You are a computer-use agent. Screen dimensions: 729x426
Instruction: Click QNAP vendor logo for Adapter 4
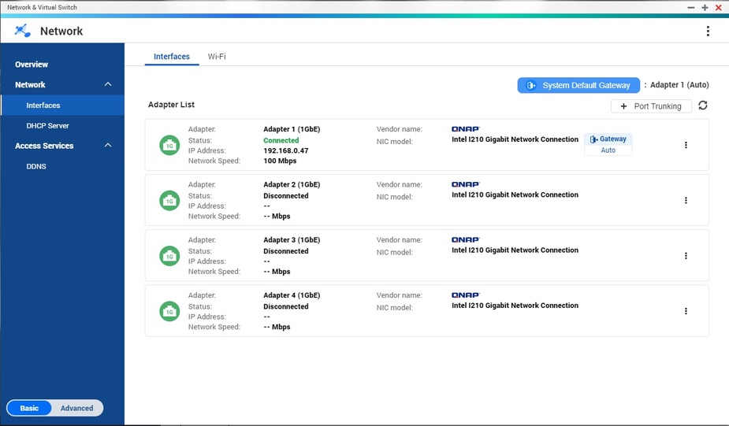point(466,295)
